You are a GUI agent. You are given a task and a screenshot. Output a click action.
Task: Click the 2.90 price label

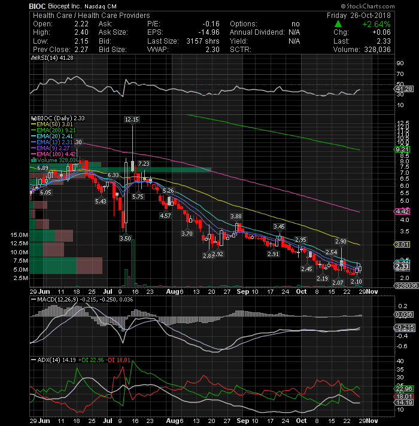point(341,242)
